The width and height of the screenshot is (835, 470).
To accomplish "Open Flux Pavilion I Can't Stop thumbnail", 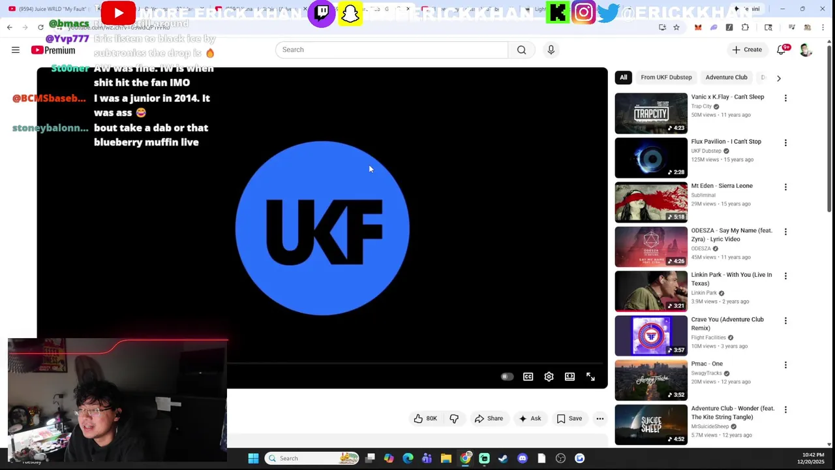I will coord(651,158).
